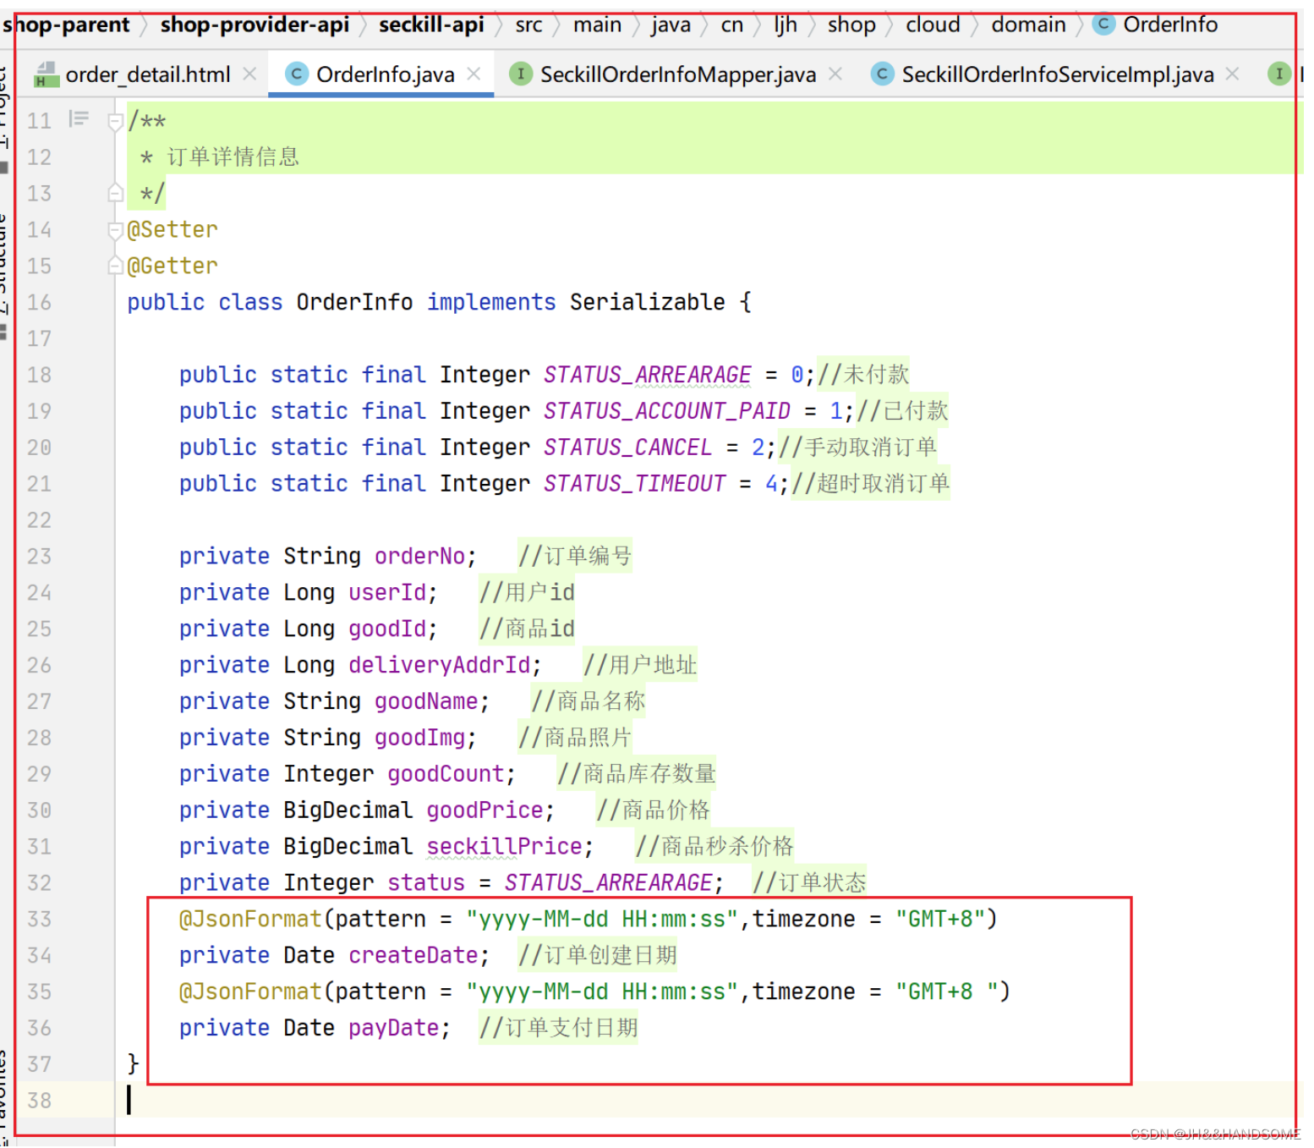Switch to the SeckillOrderInfoMapper.java tab

[x=678, y=74]
